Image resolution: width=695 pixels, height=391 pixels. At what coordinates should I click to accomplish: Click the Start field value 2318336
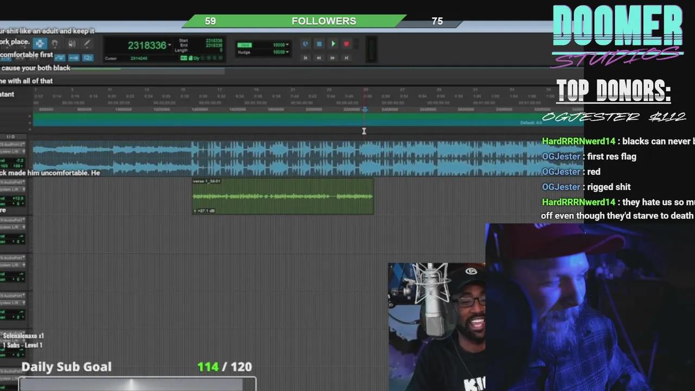coord(214,41)
